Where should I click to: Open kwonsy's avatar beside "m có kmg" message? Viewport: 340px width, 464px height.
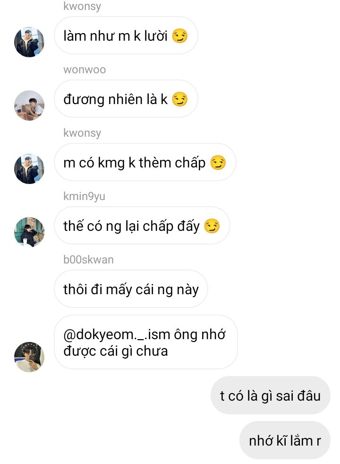click(x=29, y=169)
